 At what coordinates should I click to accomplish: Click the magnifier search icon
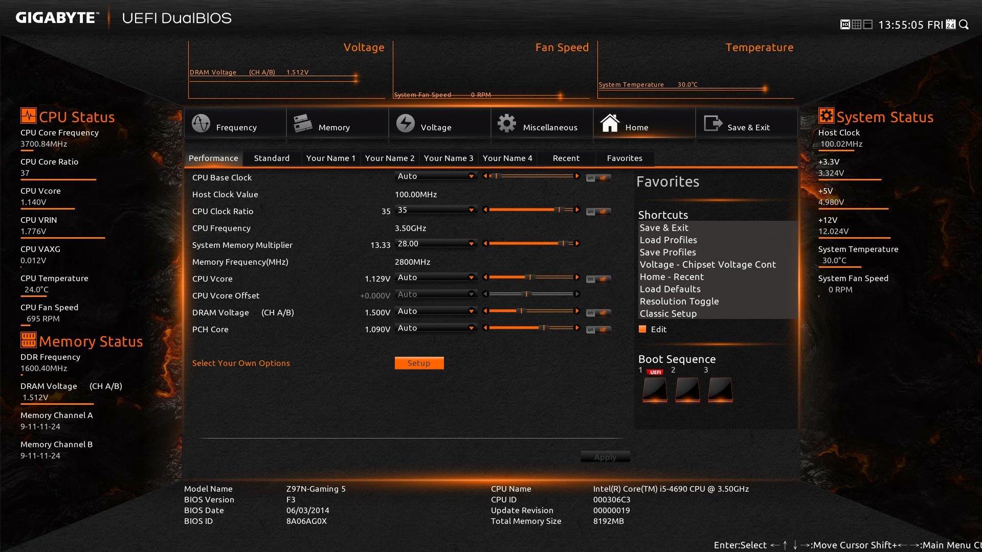(964, 25)
